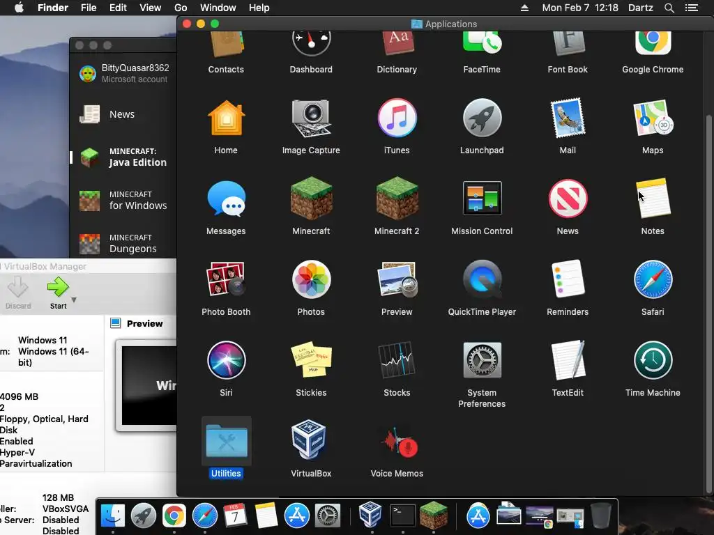This screenshot has height=535, width=714.
Task: Open VirtualBox in Applications window
Action: pyautogui.click(x=310, y=440)
